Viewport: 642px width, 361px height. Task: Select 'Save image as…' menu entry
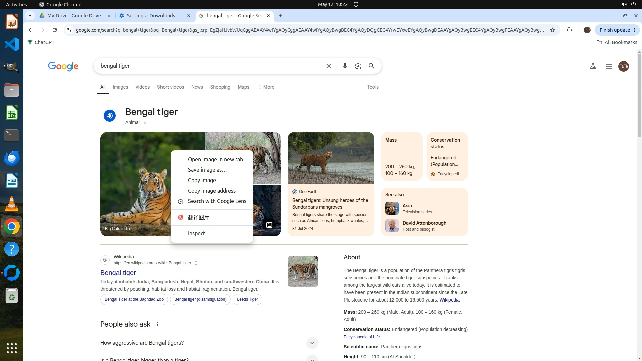(x=207, y=170)
